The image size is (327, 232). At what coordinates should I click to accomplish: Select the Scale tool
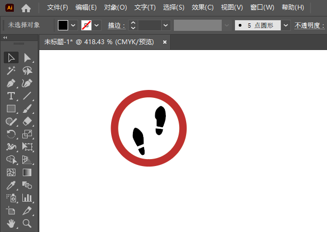point(27,134)
